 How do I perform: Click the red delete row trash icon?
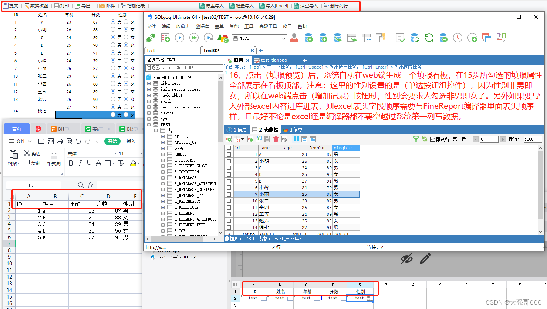[x=276, y=139]
